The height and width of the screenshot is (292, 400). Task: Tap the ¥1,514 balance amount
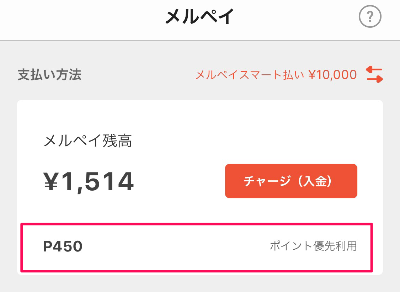[x=89, y=181]
